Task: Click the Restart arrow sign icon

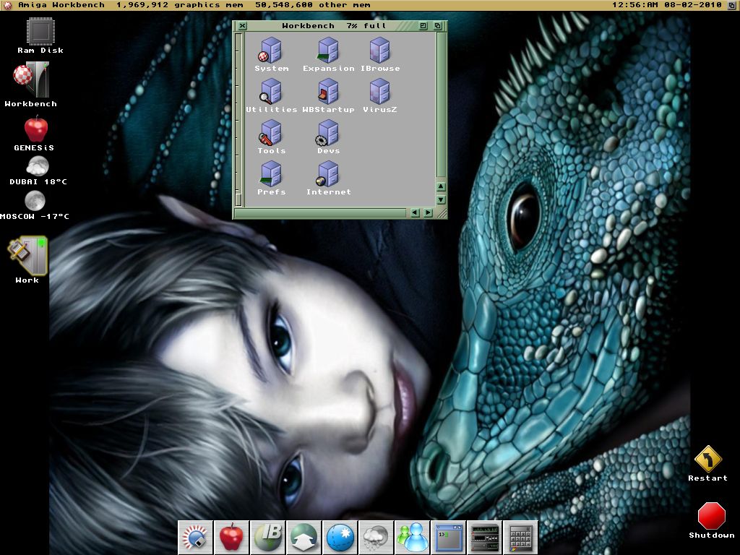Action: [x=708, y=457]
